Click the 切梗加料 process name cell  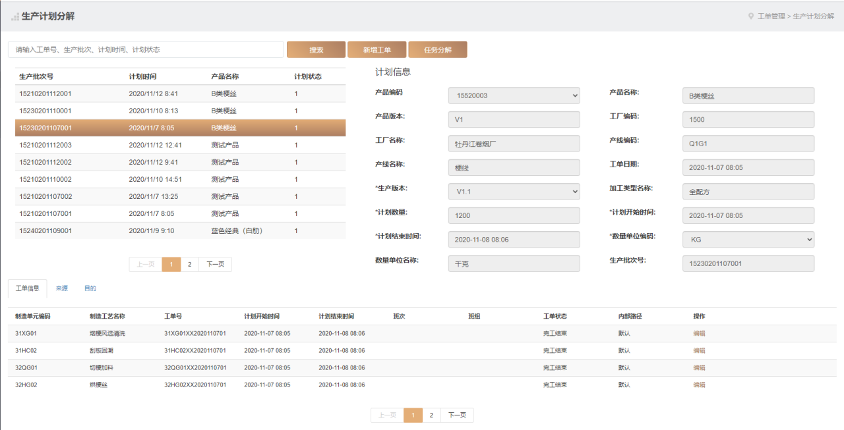coord(102,368)
